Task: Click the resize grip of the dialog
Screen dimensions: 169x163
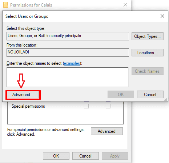Action: click(165, 100)
